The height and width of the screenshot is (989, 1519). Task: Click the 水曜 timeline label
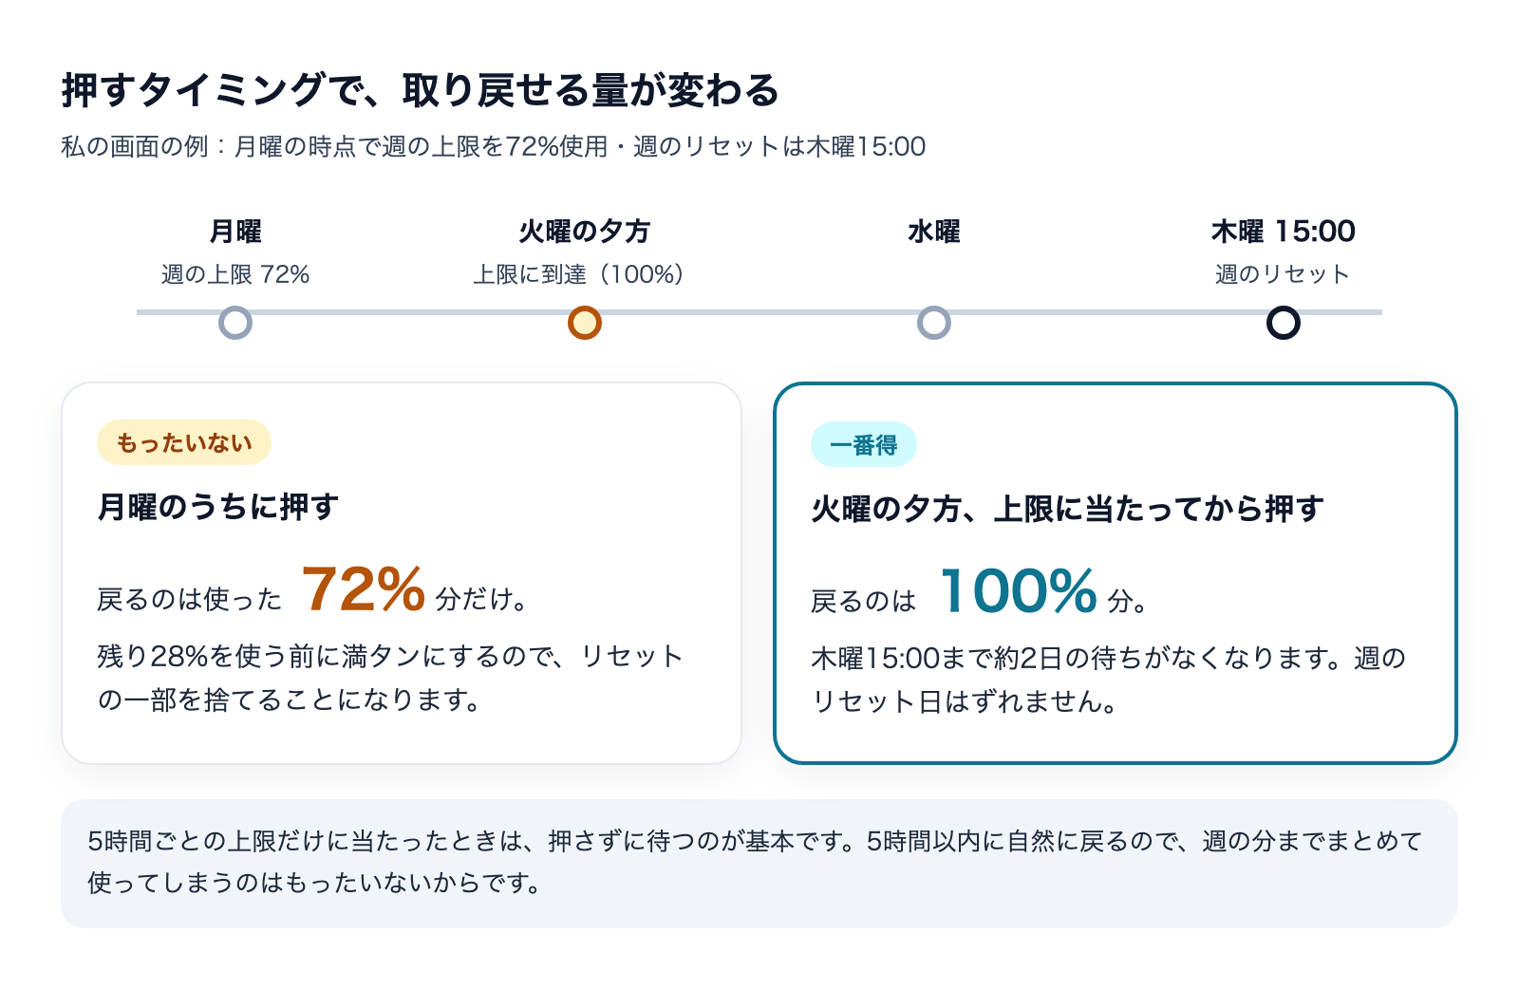(934, 231)
